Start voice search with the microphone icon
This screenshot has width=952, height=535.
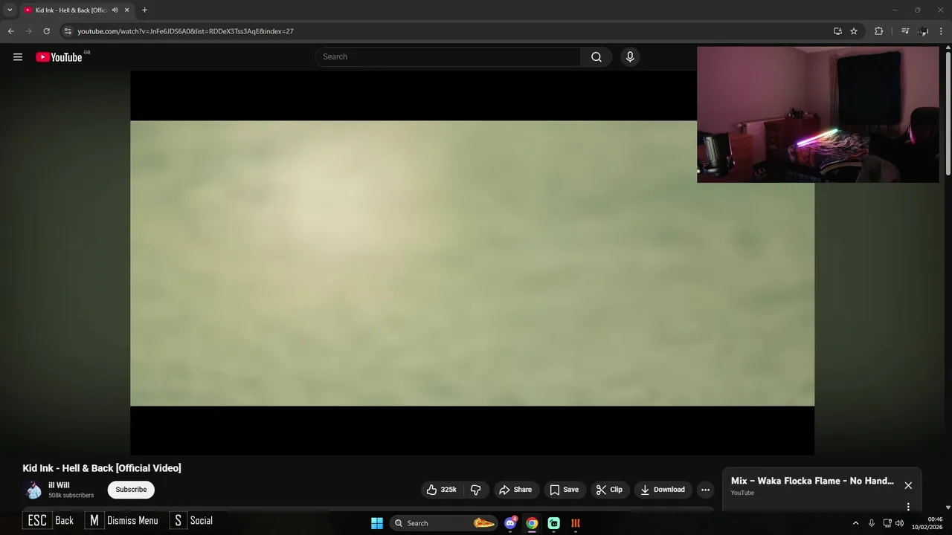(x=630, y=57)
